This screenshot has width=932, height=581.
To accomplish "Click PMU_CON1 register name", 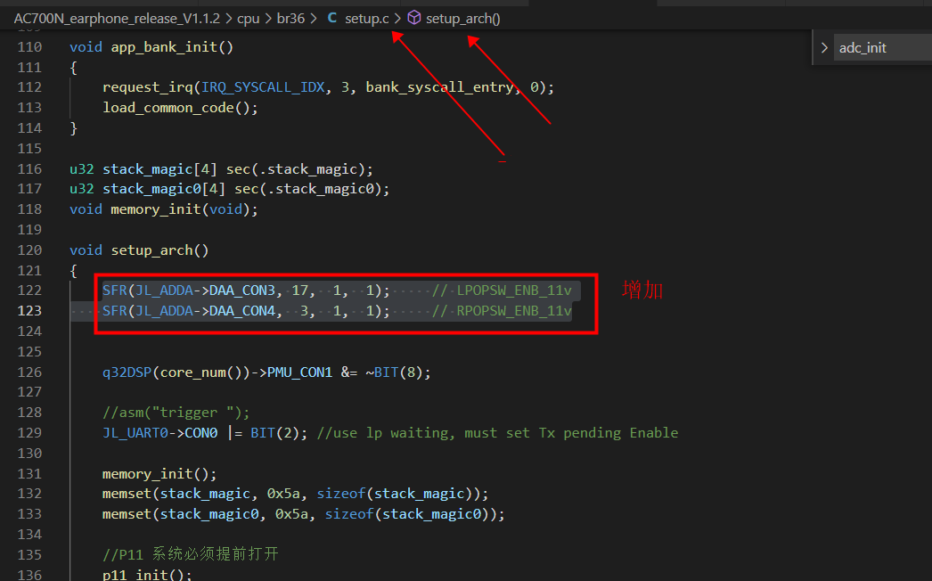I will click(299, 372).
